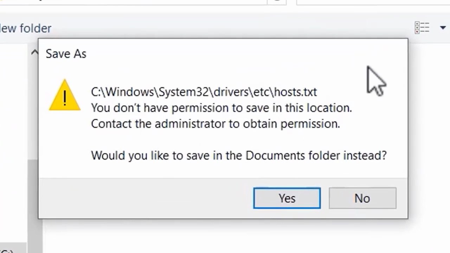Click the Yes button

click(x=287, y=198)
